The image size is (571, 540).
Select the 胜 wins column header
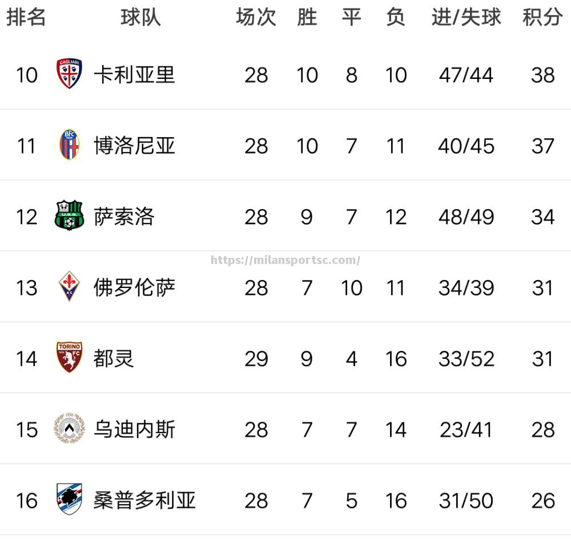[307, 17]
